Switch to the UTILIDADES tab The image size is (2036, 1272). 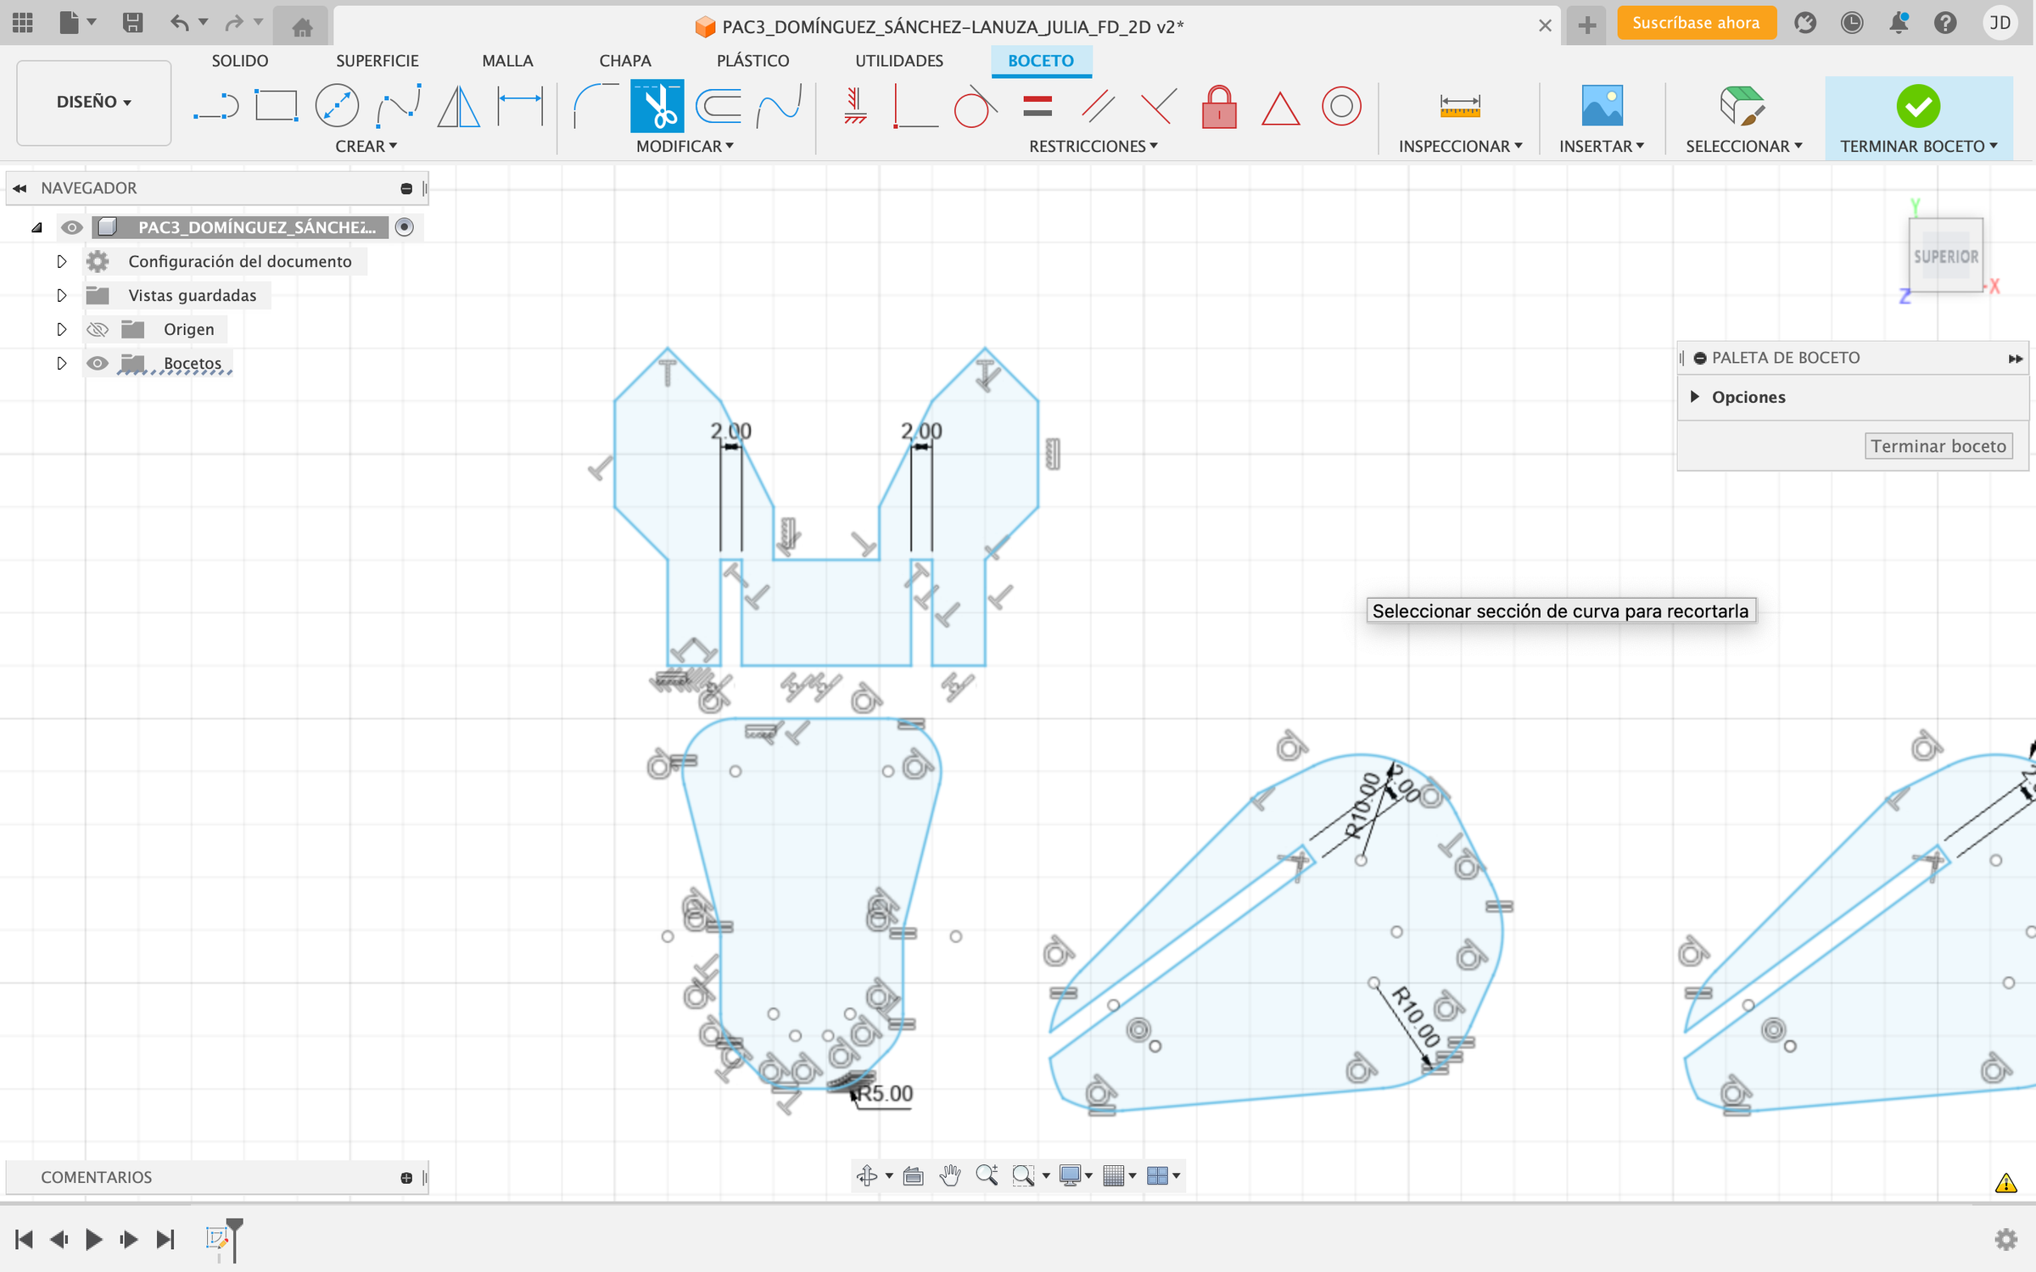pos(899,60)
